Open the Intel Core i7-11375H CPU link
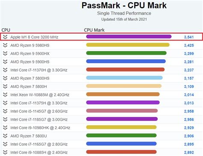Viewport: 203px width, 156px height. 39,103
